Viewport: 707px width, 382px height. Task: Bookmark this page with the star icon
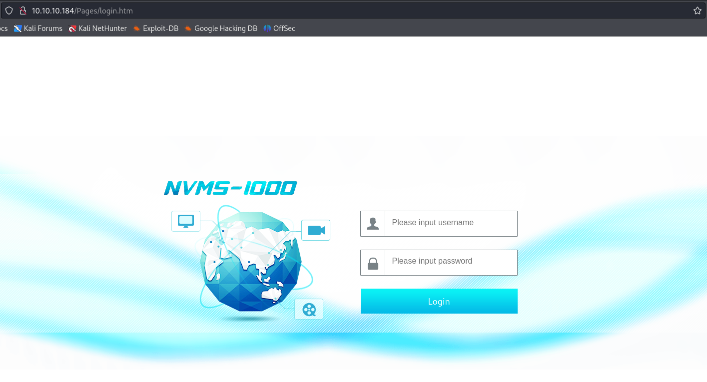[x=697, y=10]
